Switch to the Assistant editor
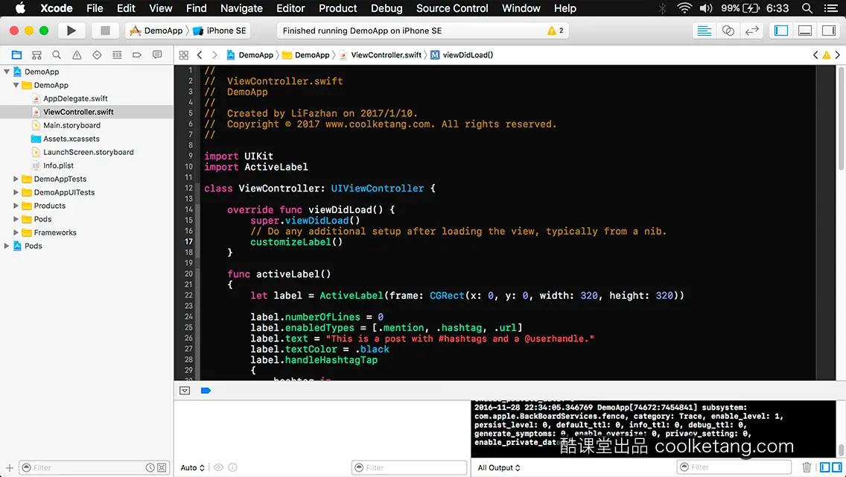This screenshot has height=477, width=846. [x=728, y=31]
